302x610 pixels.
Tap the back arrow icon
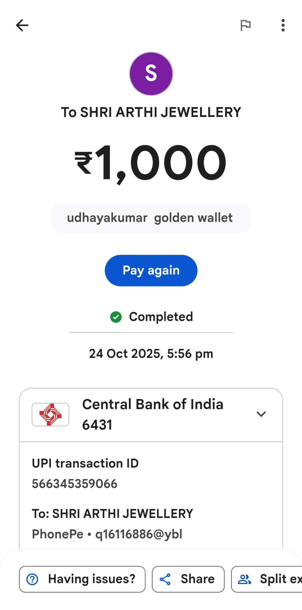tap(22, 25)
